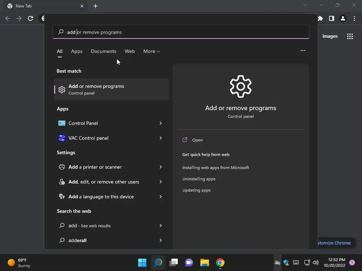Open the Teams Chat taskbar icon
The image size is (362, 271).
[x=189, y=263]
